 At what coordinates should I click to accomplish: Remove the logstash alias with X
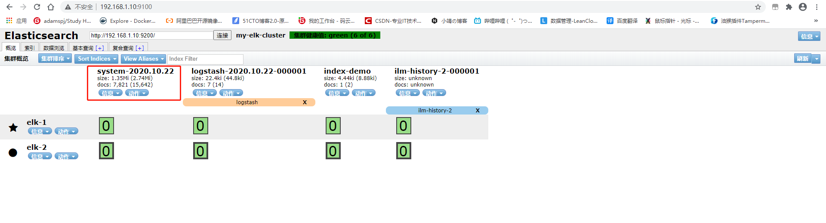tap(305, 102)
